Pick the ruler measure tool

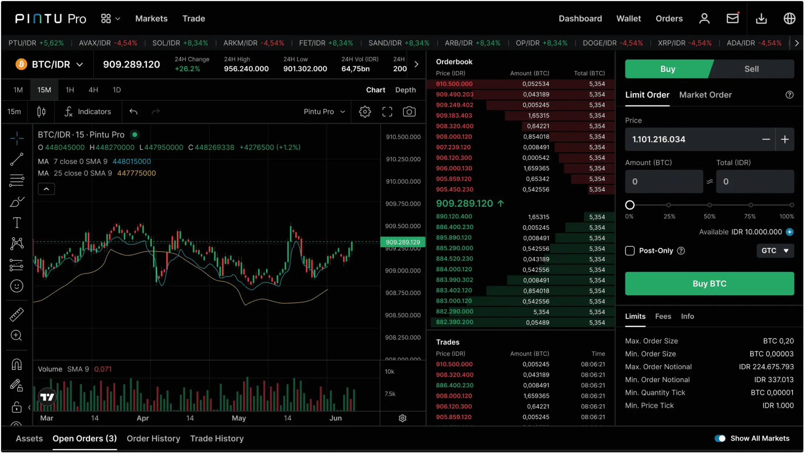click(x=17, y=315)
